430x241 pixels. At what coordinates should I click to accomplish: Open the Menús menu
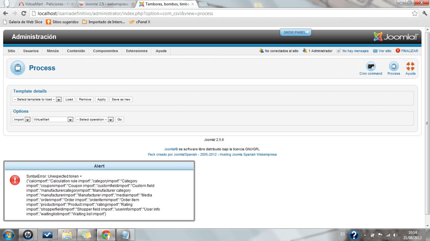[x=53, y=51]
